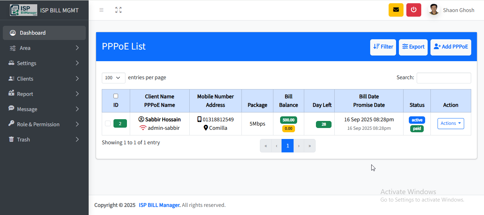Click the Export button
This screenshot has height=215, width=484.
coord(413,47)
